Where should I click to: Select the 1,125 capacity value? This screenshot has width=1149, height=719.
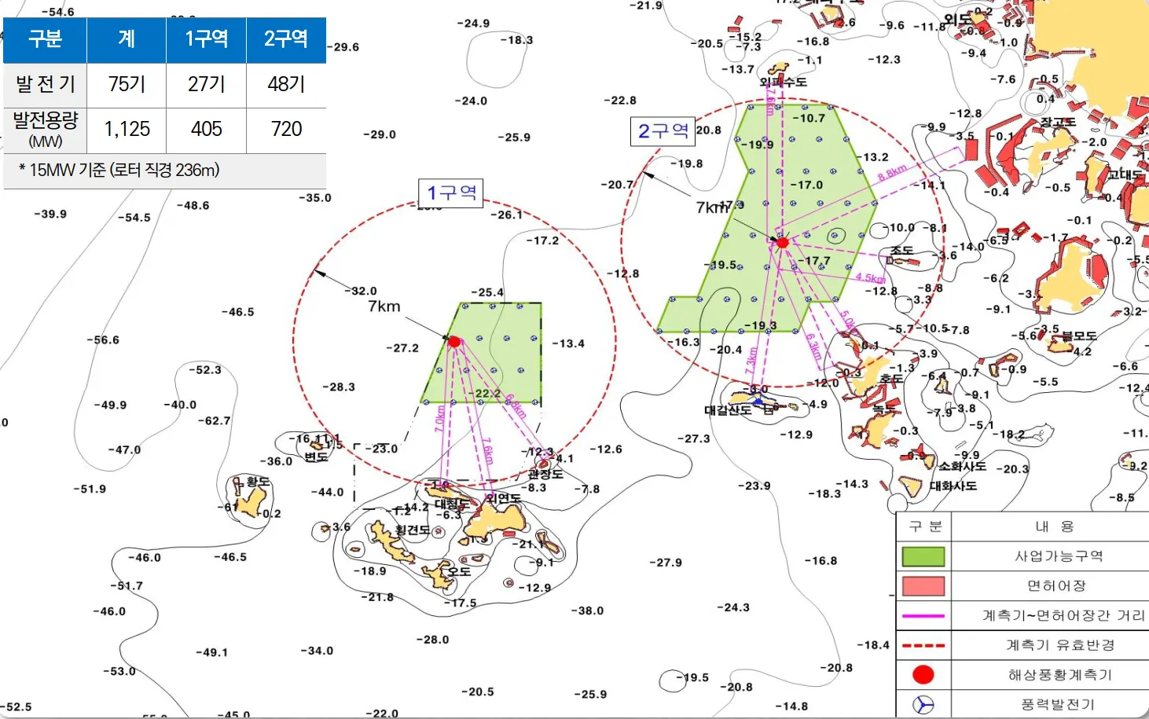click(x=127, y=130)
